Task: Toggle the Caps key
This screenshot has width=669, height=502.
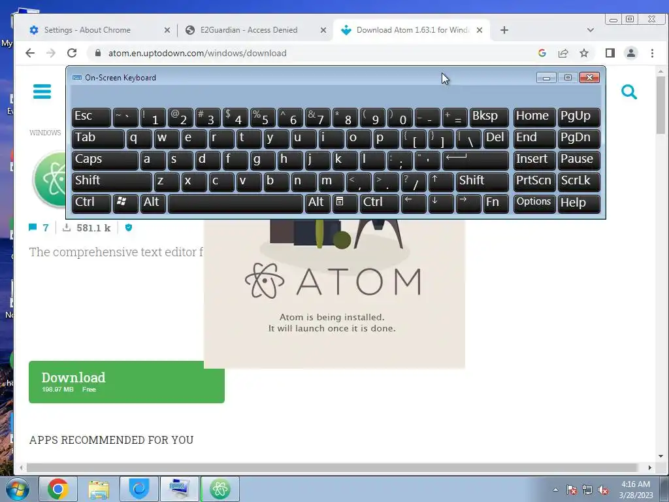Action: tap(105, 161)
